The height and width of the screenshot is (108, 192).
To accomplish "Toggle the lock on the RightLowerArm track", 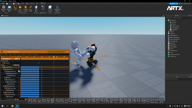I will click(19, 73).
